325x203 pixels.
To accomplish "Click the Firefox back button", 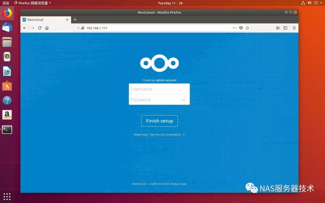I will coord(25,28).
